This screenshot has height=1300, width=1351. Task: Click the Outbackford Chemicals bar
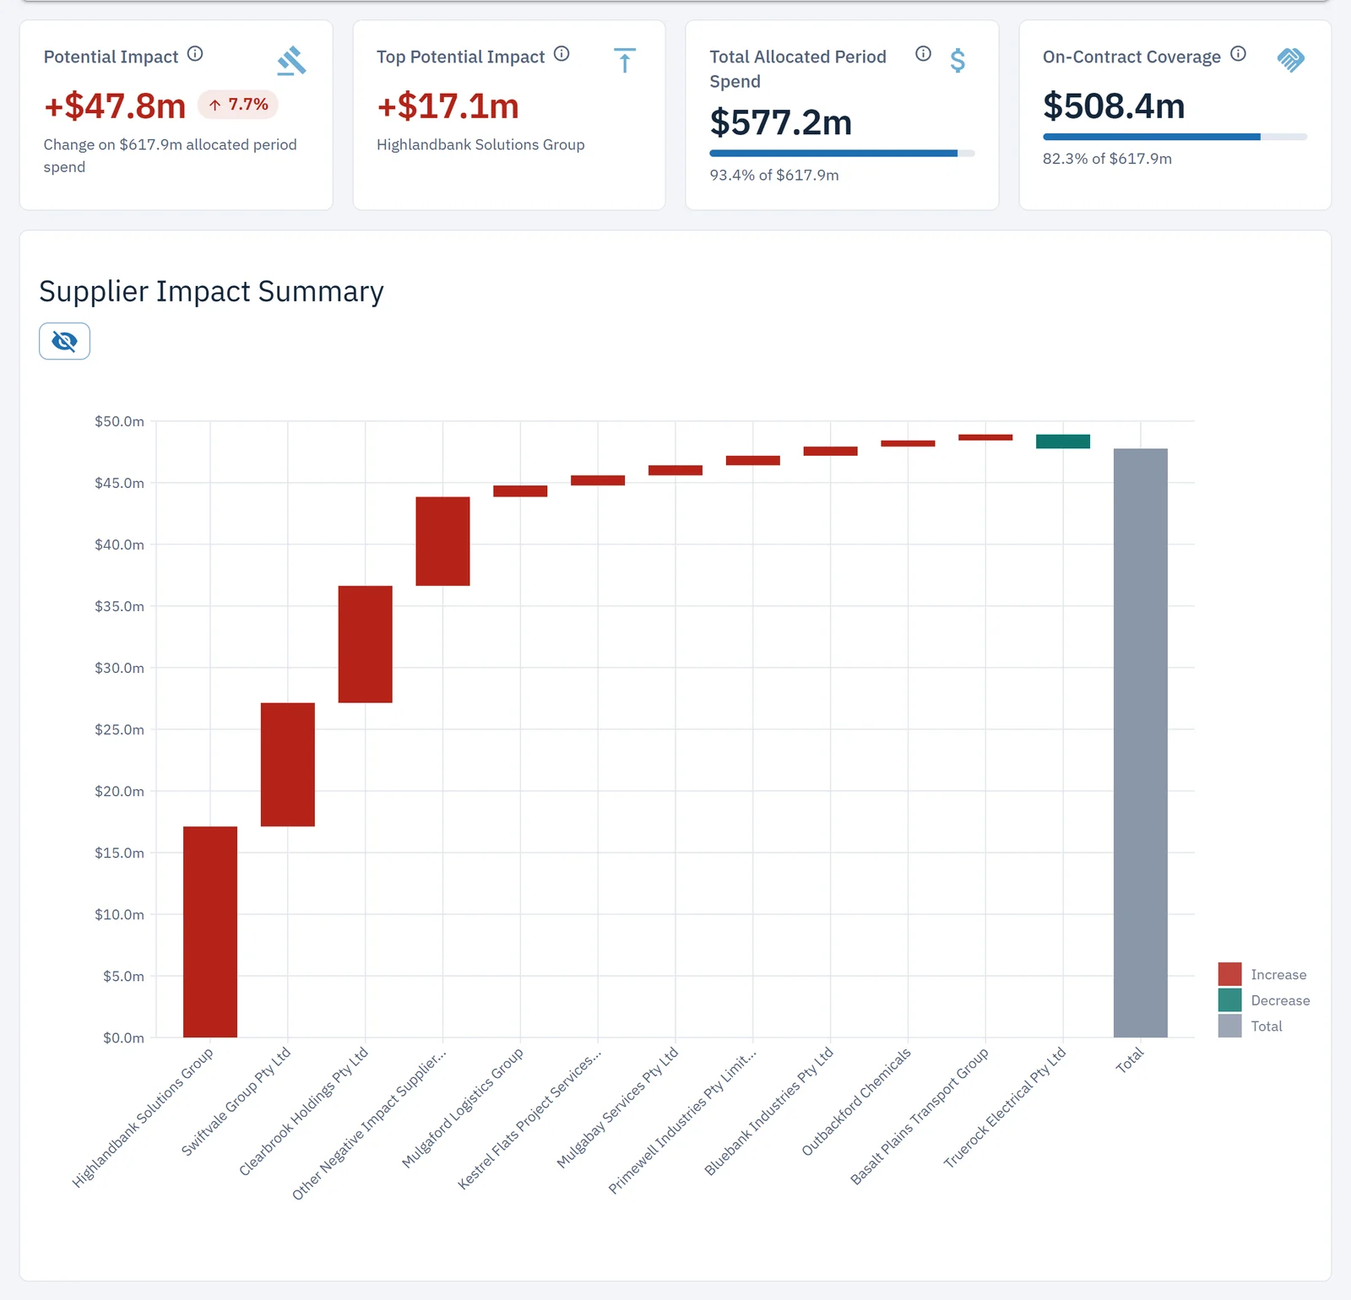click(x=908, y=443)
